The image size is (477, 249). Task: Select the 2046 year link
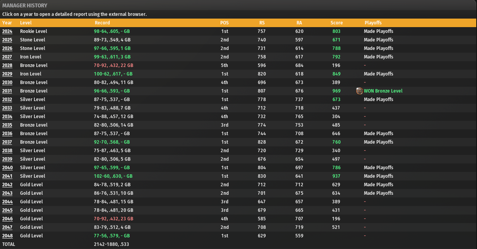point(7,219)
